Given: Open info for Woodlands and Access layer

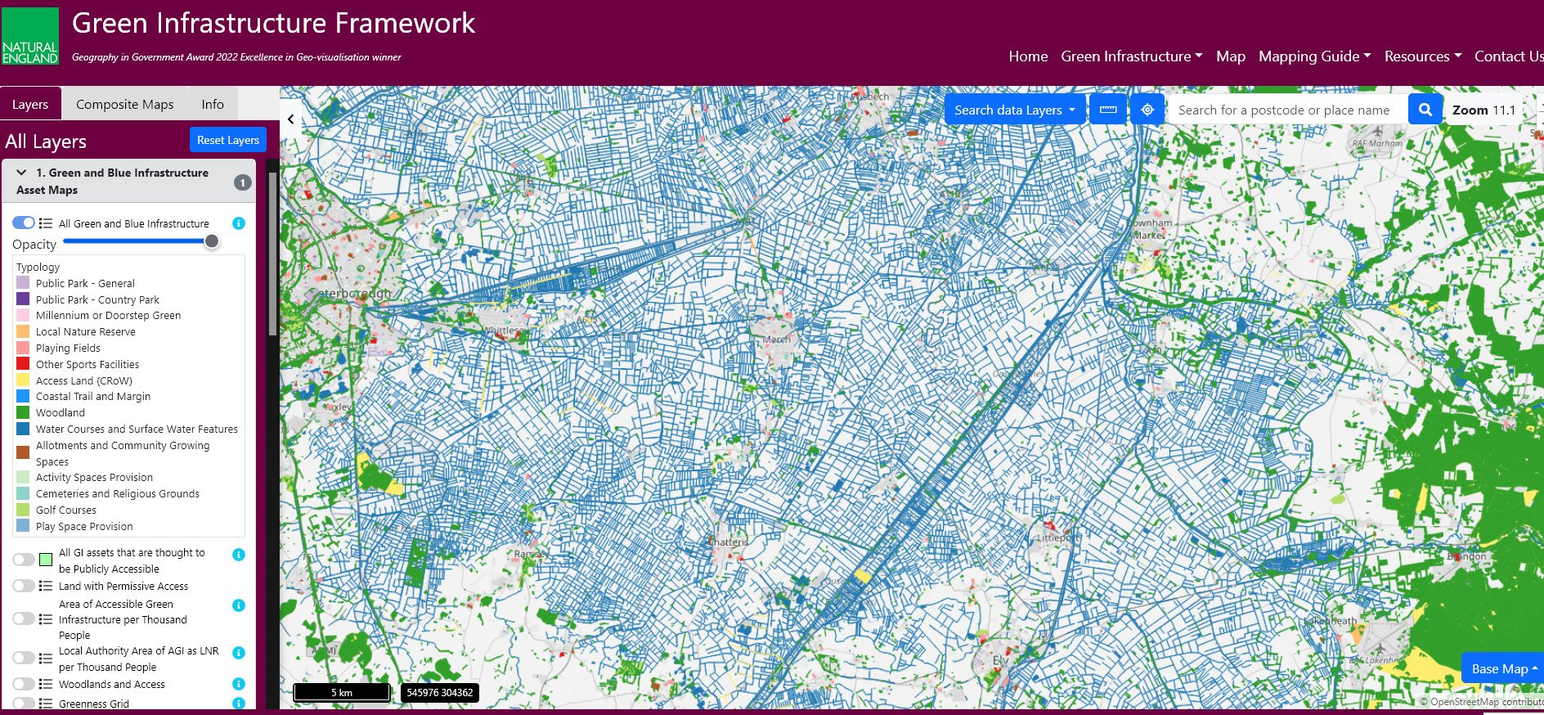Looking at the screenshot, I should pos(239,684).
